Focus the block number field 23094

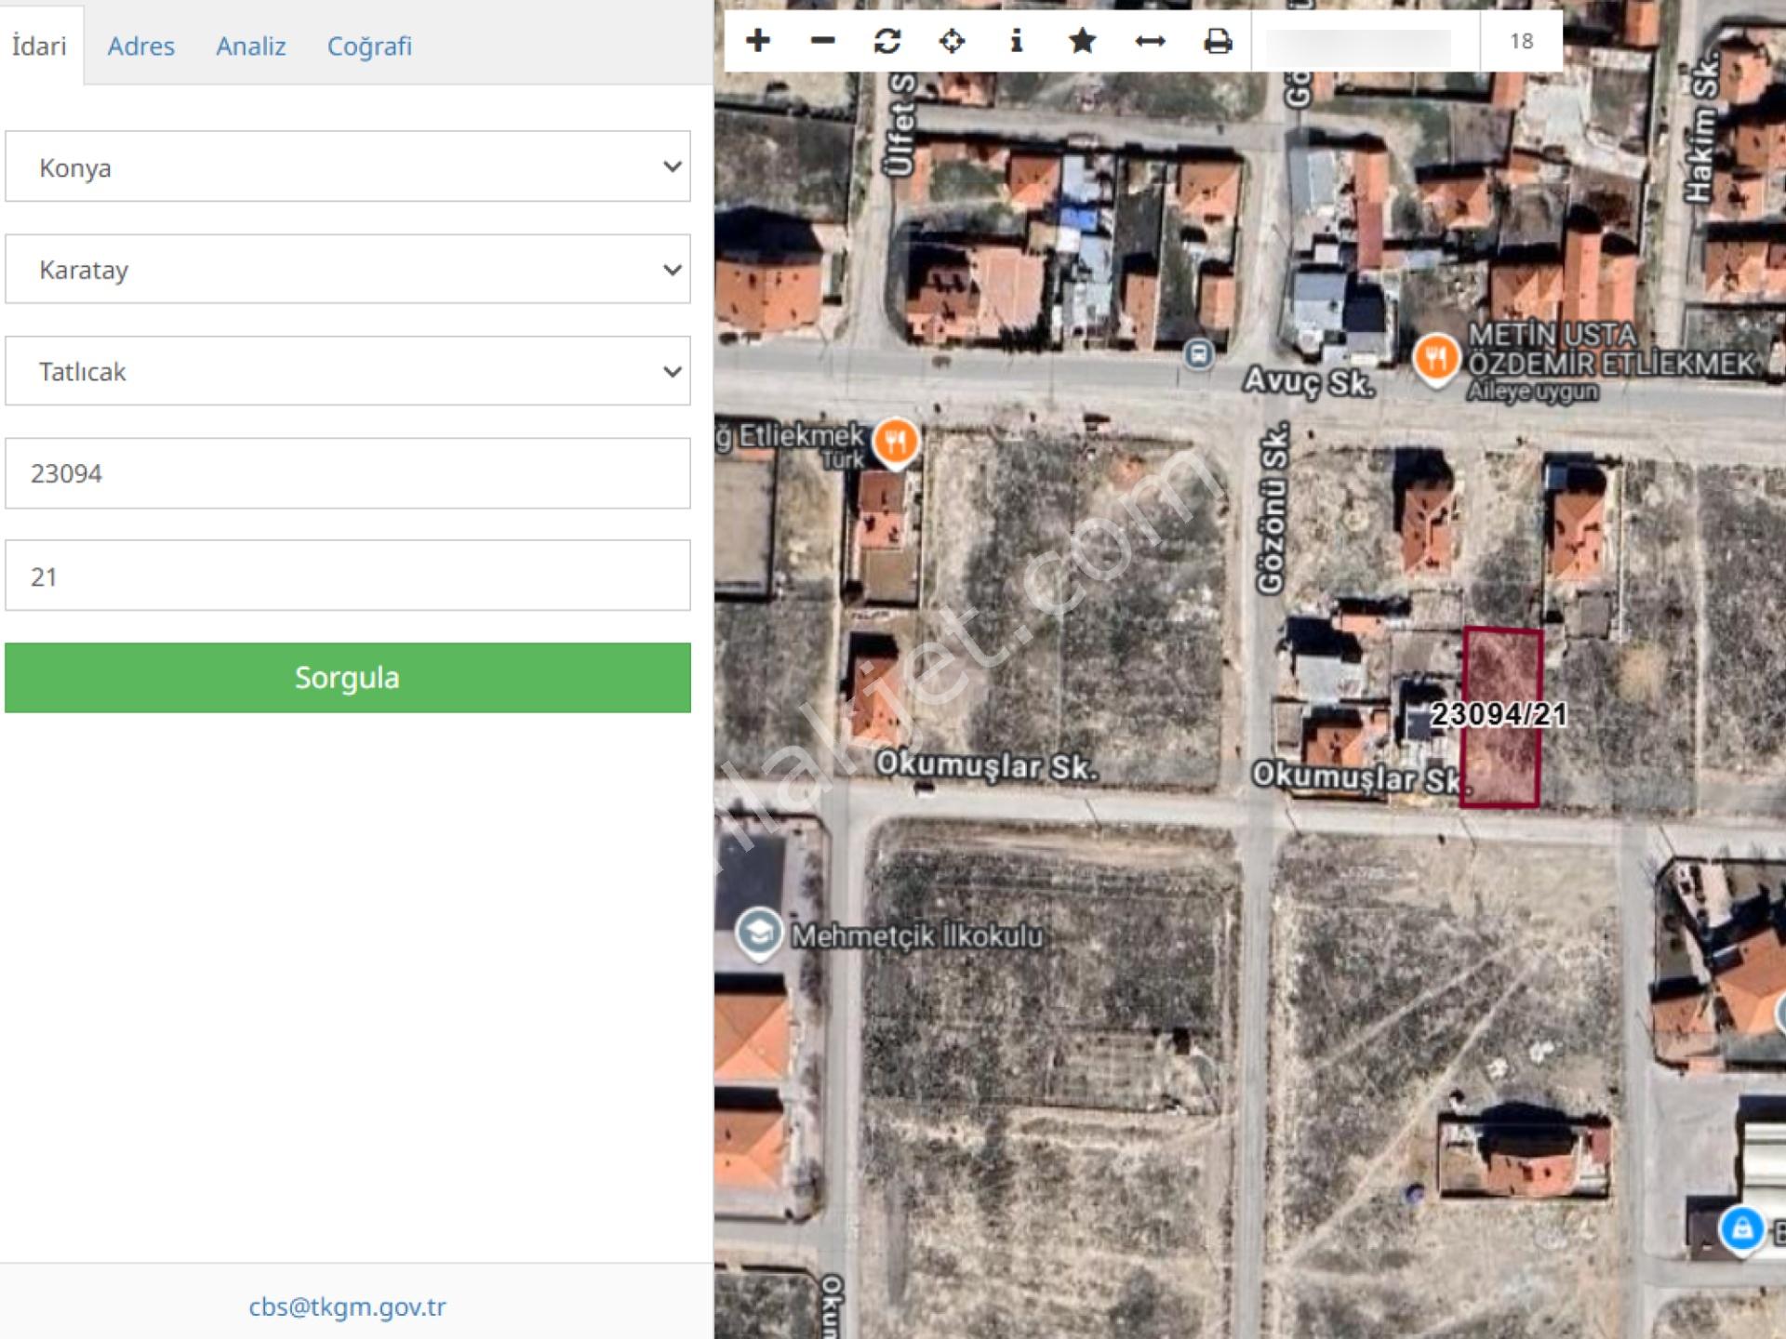(x=348, y=473)
